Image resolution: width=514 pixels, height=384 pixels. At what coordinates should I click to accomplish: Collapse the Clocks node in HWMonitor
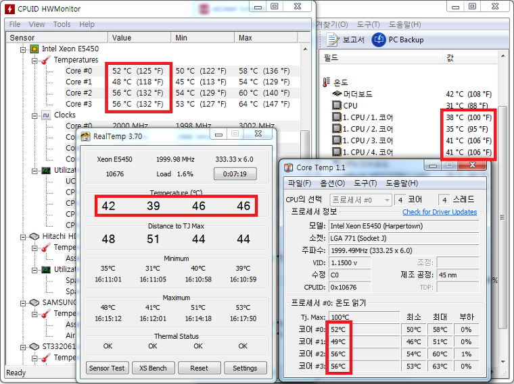pos(34,115)
